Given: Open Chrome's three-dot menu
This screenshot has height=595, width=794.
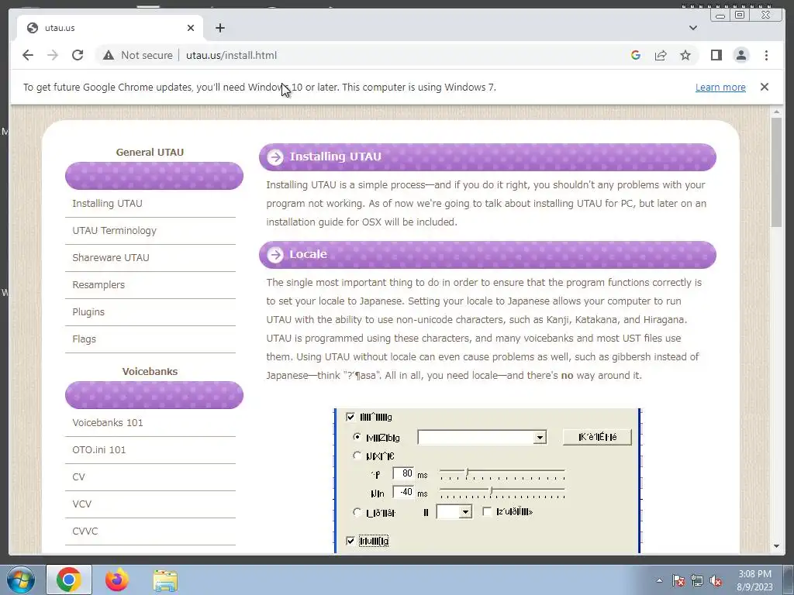Looking at the screenshot, I should tap(766, 55).
